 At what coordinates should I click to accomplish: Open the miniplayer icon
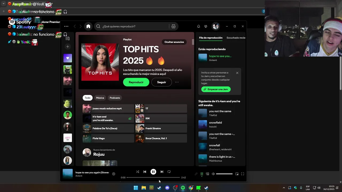point(237,174)
